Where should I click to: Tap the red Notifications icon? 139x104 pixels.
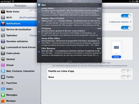coord(3,23)
